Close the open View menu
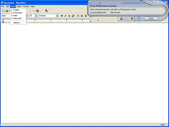The image size is (169, 127). [x=13, y=6]
